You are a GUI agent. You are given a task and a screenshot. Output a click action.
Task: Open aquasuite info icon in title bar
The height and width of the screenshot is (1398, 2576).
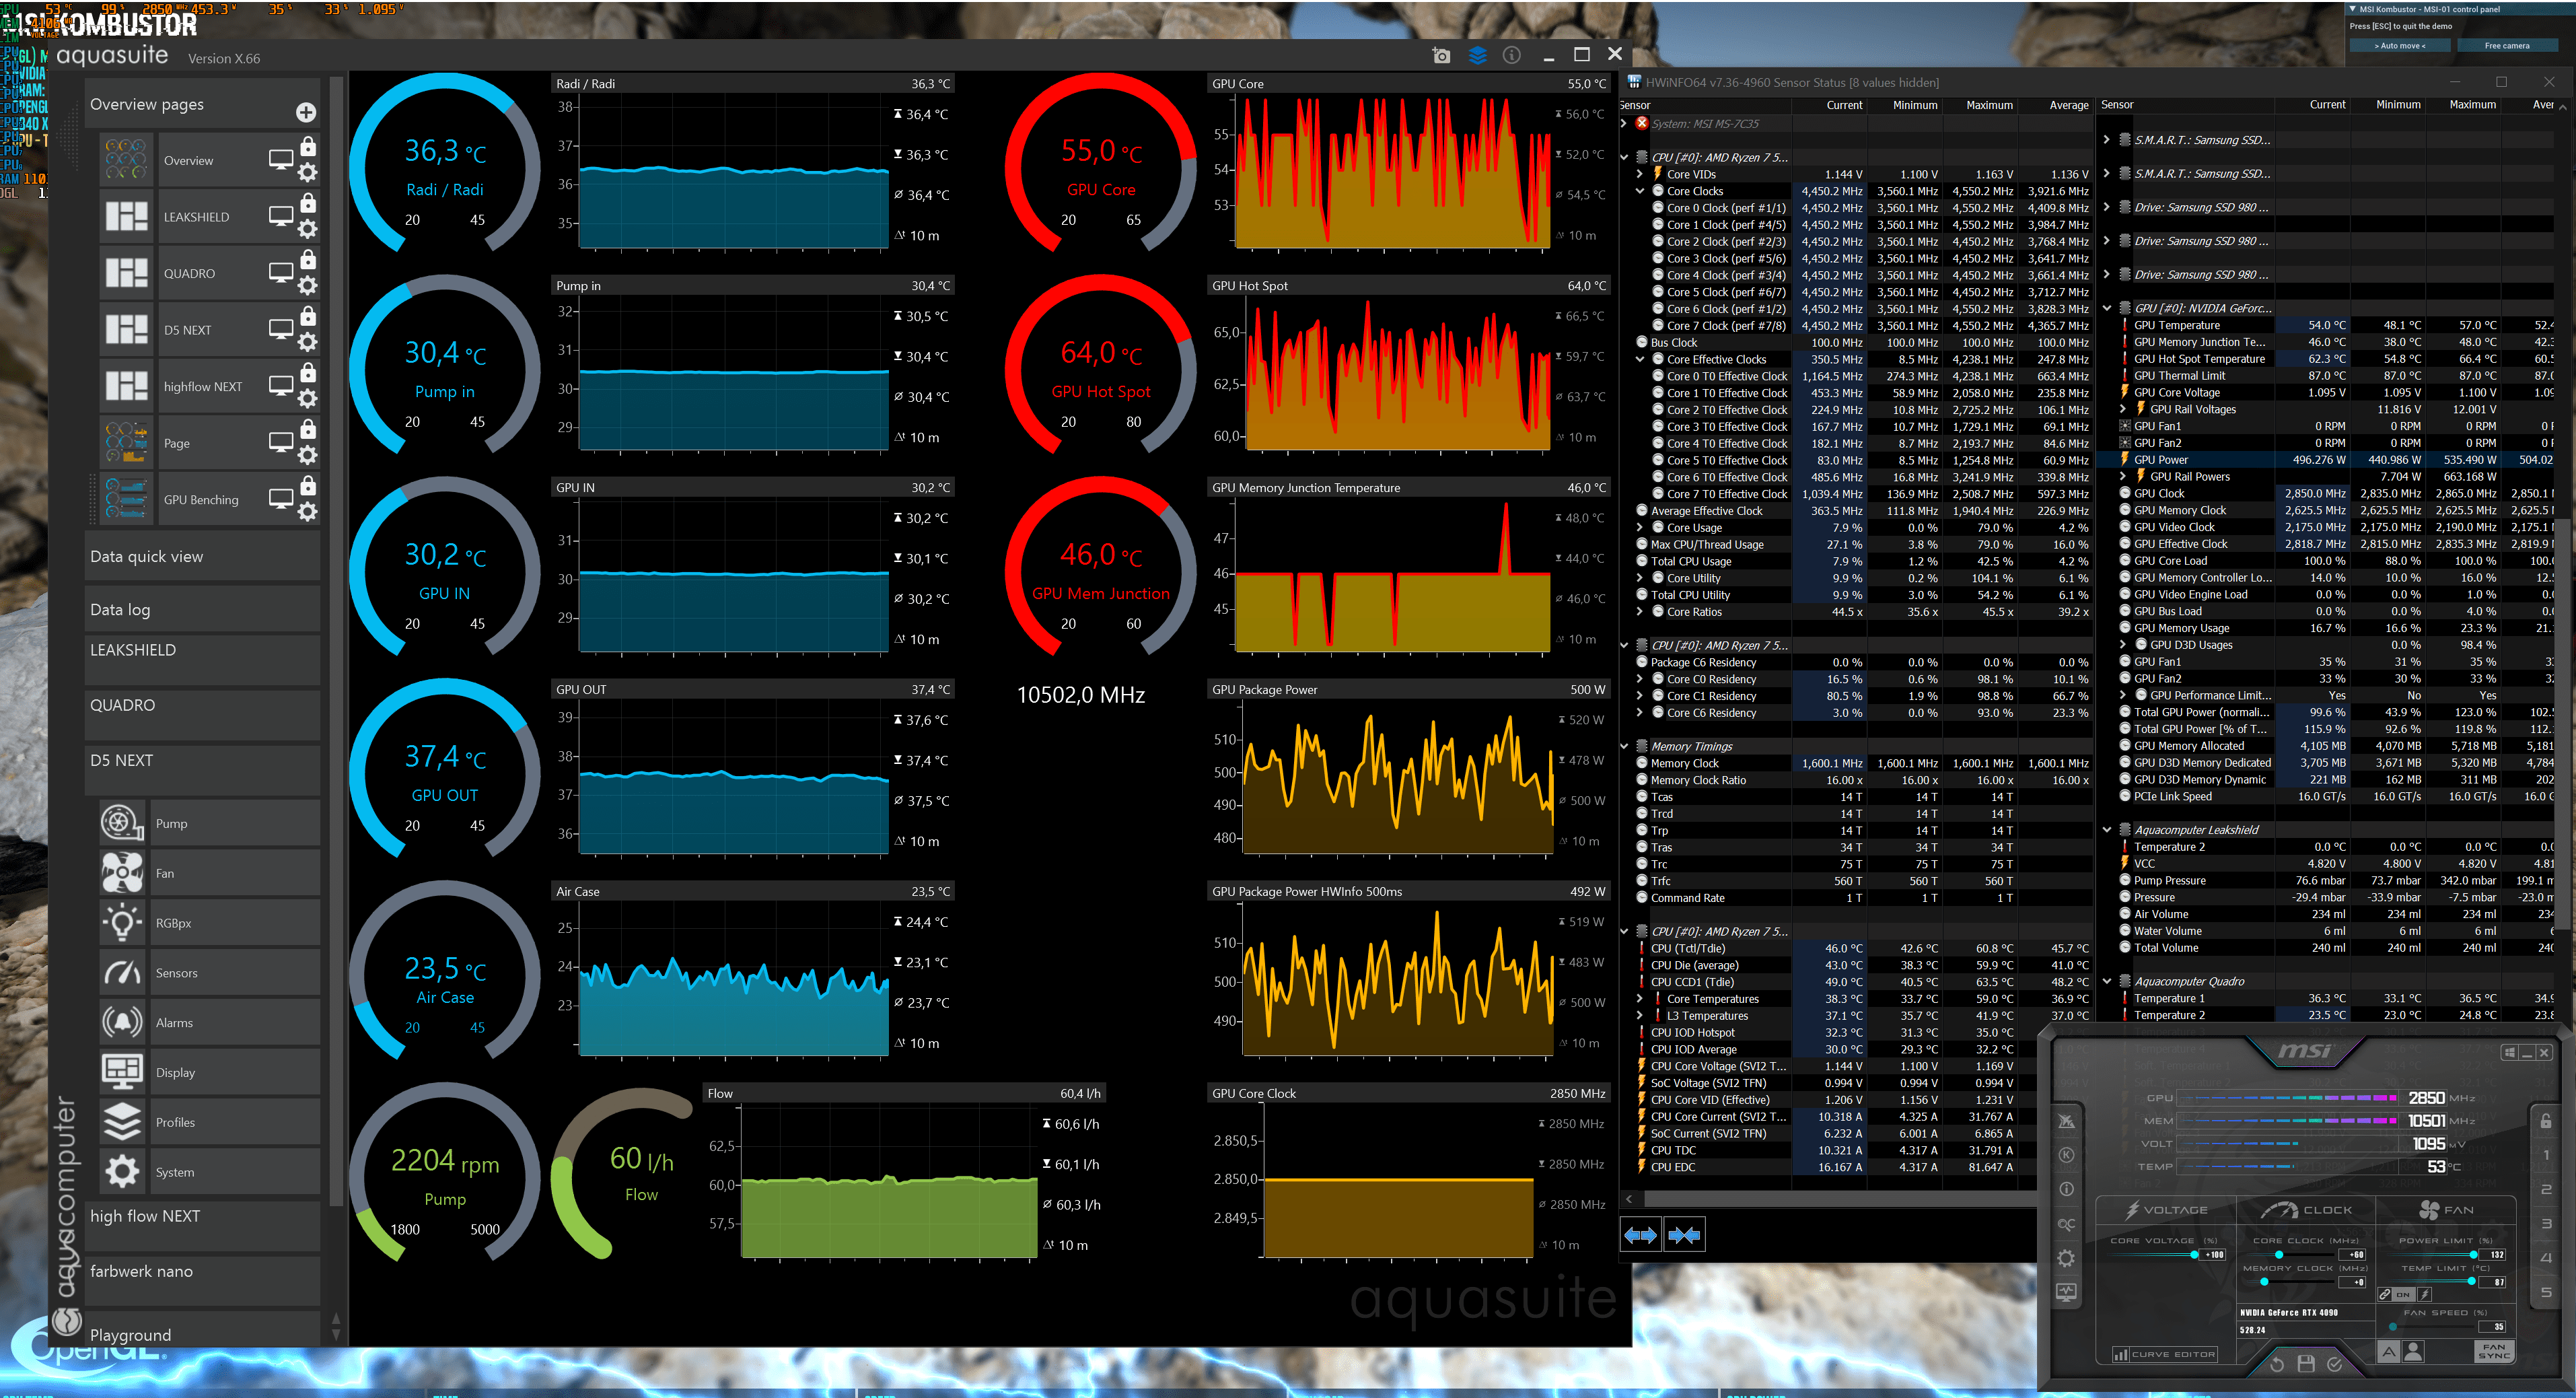pyautogui.click(x=1512, y=55)
